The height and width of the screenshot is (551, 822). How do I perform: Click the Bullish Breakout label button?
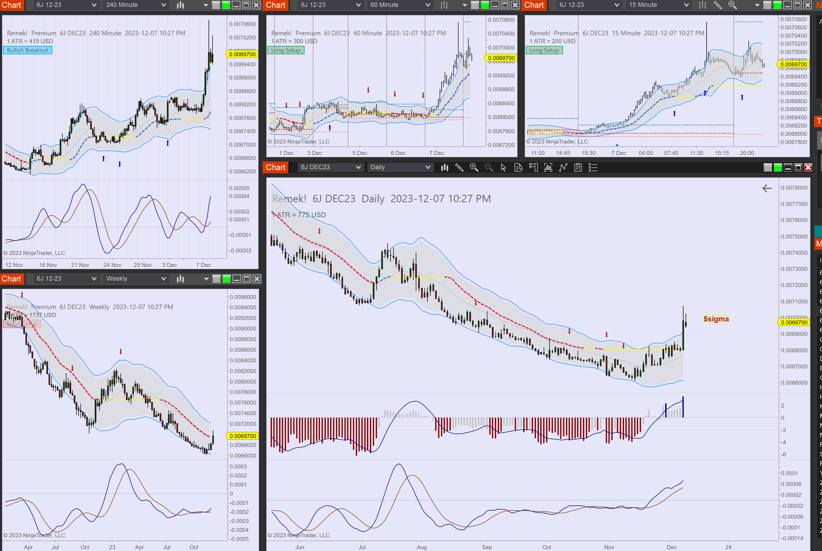(x=28, y=50)
